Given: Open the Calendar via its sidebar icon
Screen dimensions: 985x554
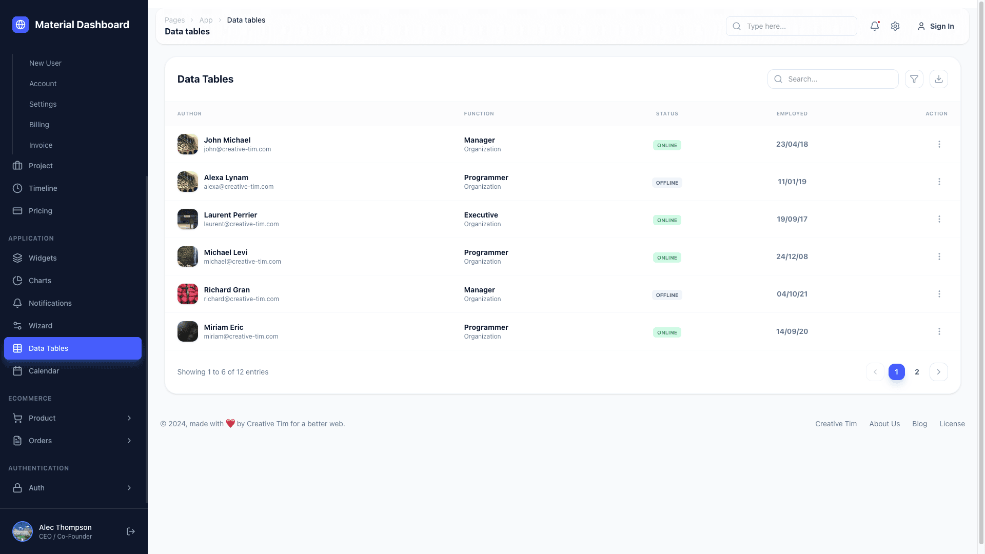Looking at the screenshot, I should 17,371.
